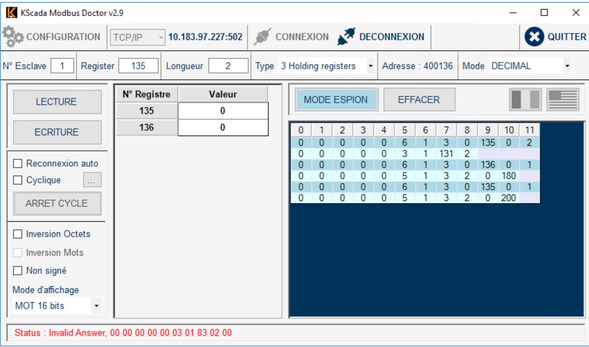
Task: Switch to the US flag language
Action: pyautogui.click(x=563, y=100)
